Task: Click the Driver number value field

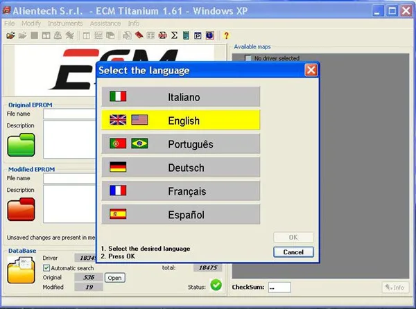Action: pyautogui.click(x=85, y=258)
